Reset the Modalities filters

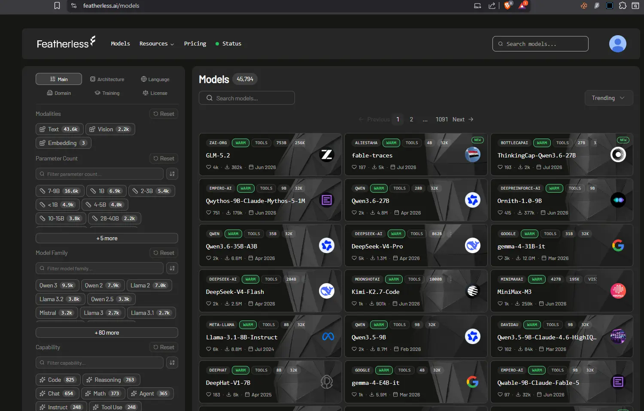point(164,114)
